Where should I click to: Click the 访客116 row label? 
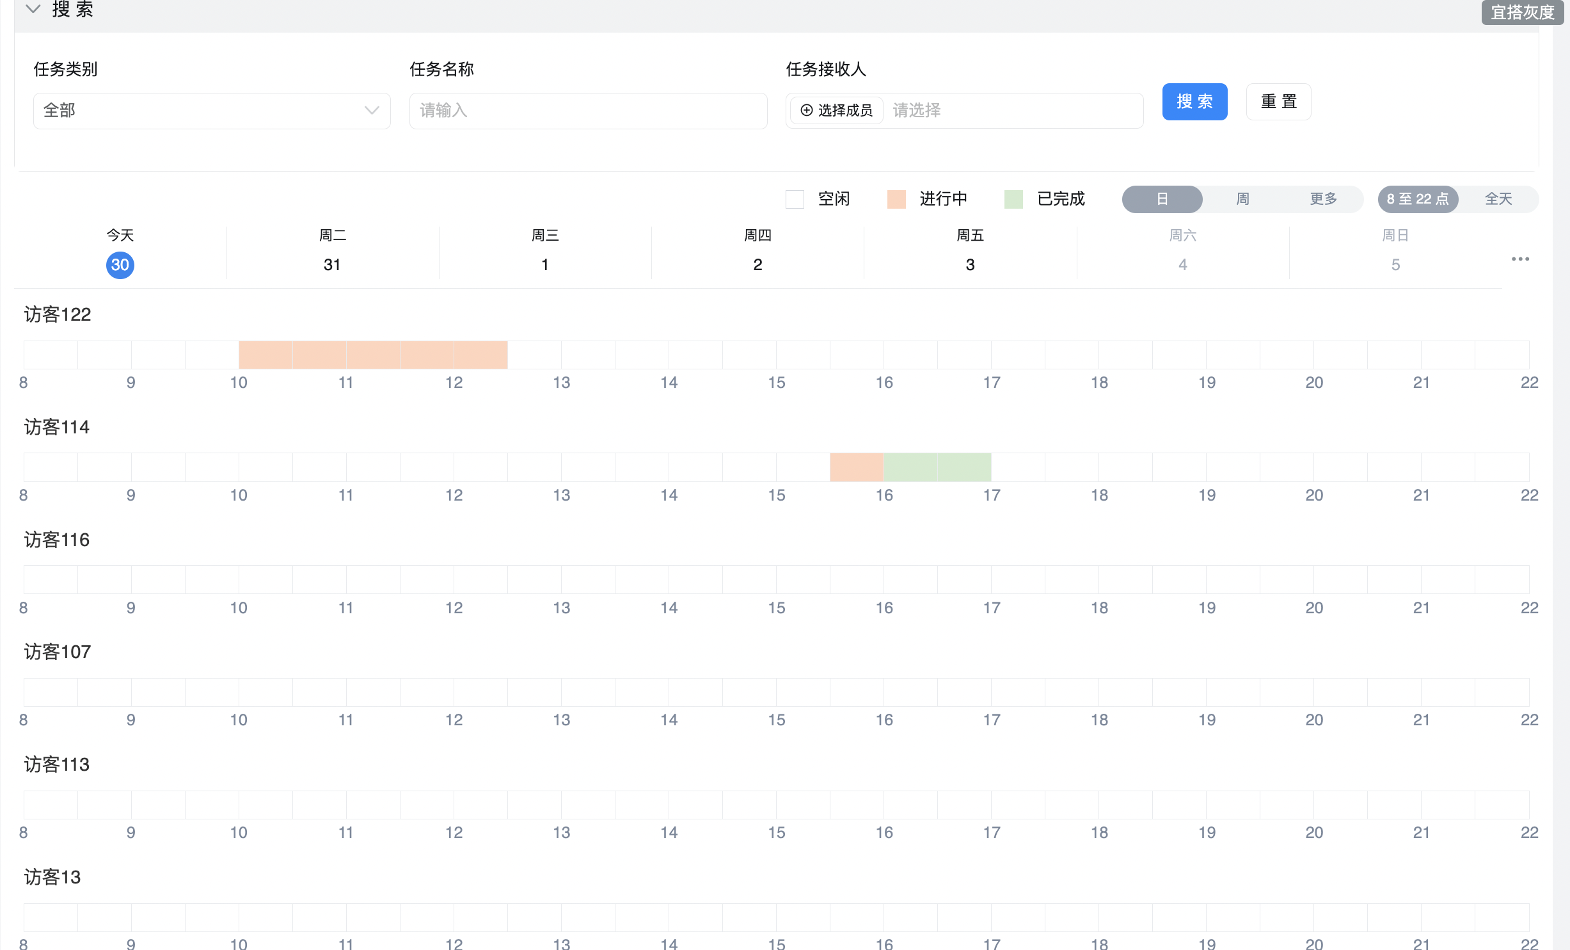coord(57,540)
